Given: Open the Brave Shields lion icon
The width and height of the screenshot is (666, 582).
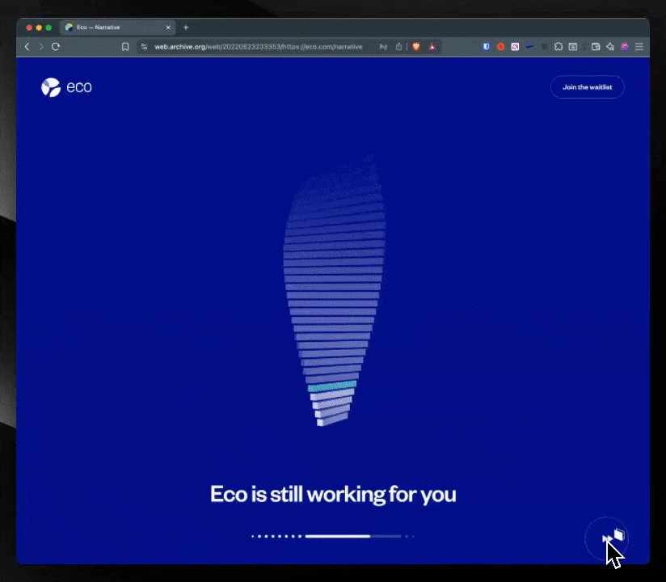Looking at the screenshot, I should (416, 47).
